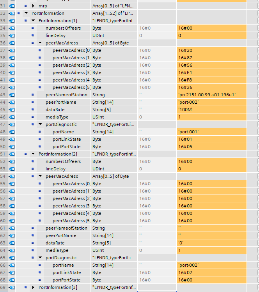Click the tag icon on row 32 PortInformation

(x=11, y=13)
